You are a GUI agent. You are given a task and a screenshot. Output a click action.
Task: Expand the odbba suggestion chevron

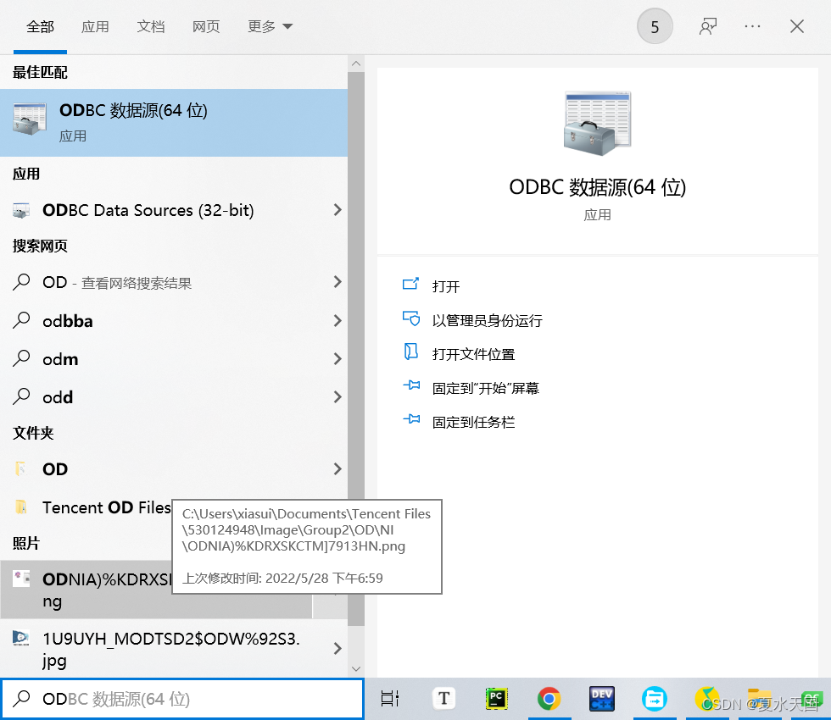coord(337,321)
